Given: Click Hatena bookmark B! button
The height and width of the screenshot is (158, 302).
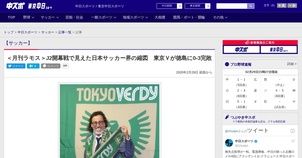Looking at the screenshot, I should [33, 66].
